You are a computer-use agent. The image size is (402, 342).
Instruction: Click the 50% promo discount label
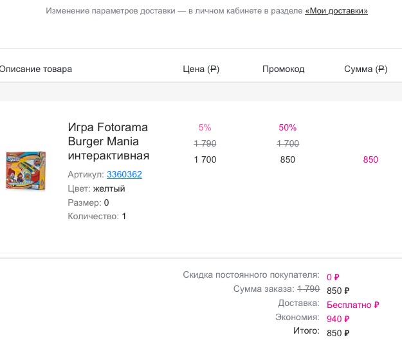click(x=288, y=127)
